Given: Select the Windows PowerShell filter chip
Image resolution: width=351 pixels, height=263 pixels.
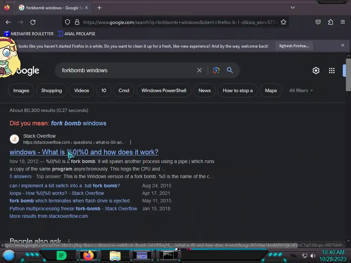Looking at the screenshot, I should [164, 90].
